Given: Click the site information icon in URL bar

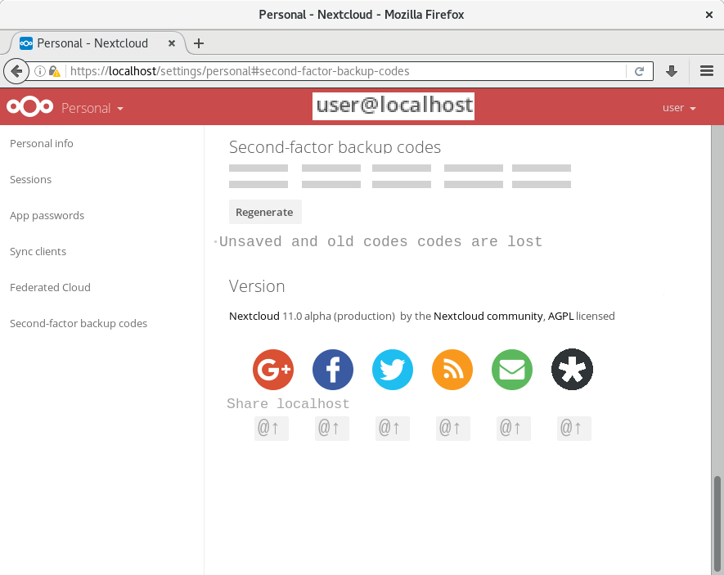Looking at the screenshot, I should [40, 71].
